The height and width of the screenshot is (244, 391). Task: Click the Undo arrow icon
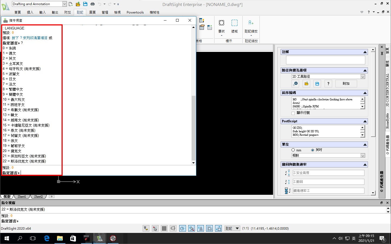[x=100, y=4]
